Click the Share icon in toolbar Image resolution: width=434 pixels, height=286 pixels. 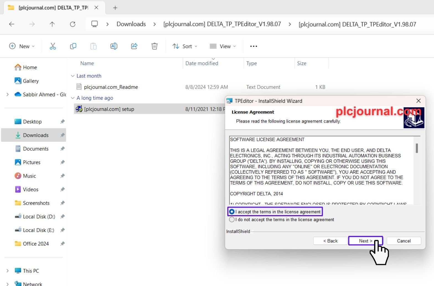pyautogui.click(x=134, y=46)
